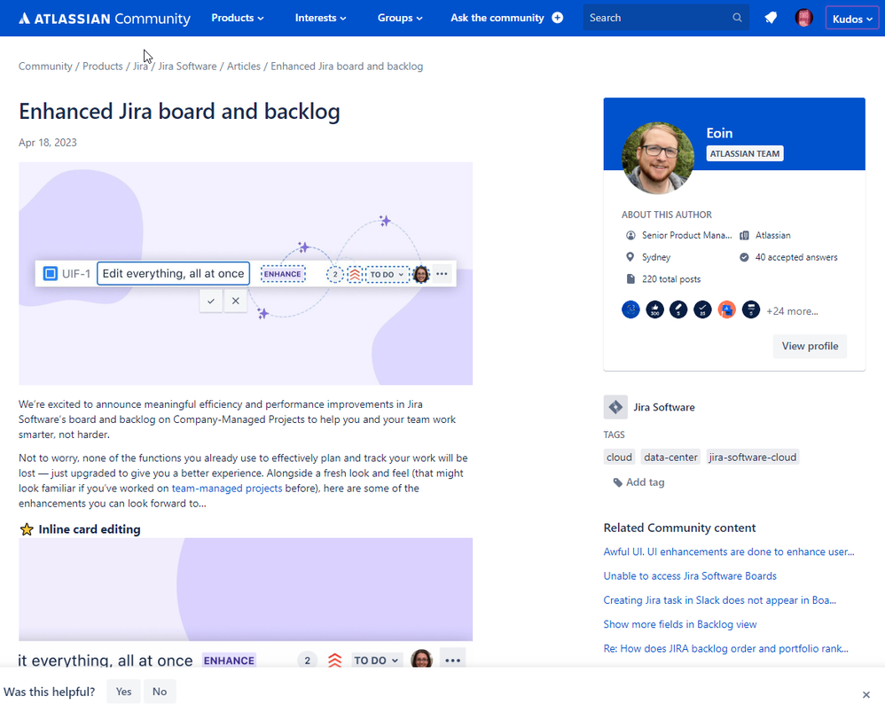Click the search magnifier icon

point(737,18)
